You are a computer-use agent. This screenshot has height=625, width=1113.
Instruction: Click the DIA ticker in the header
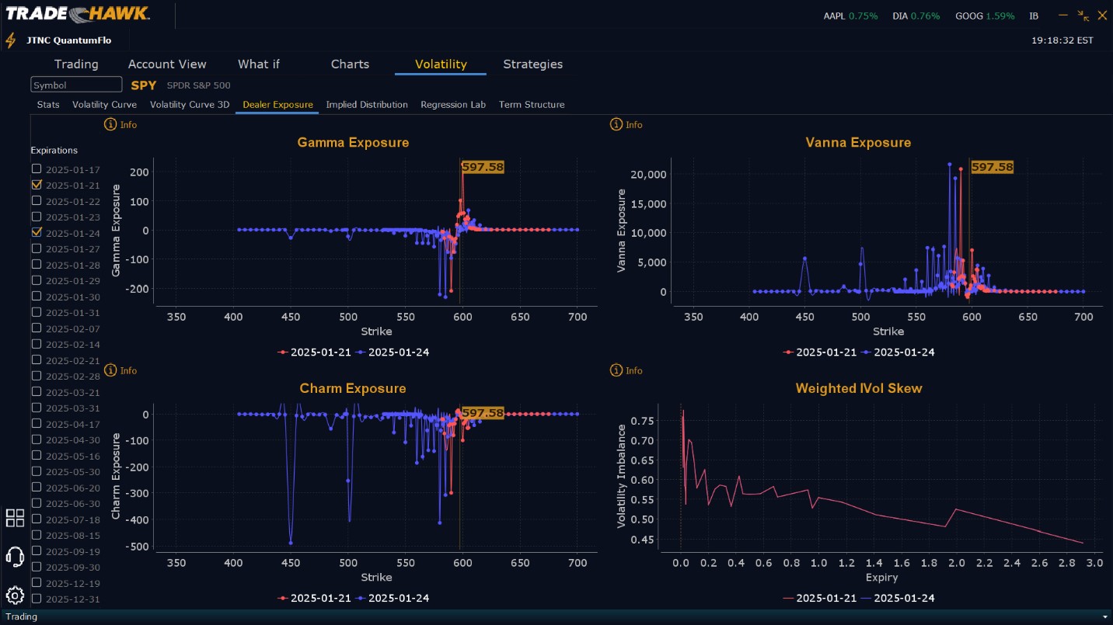pyautogui.click(x=916, y=16)
